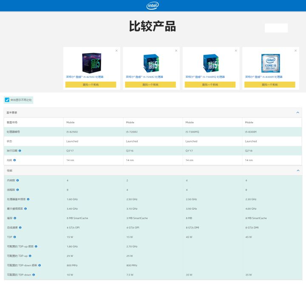Viewport: 306px width, 284px height.
Task: Click 查找一个系统 button under i5-7300HQ
Action: click(x=210, y=85)
